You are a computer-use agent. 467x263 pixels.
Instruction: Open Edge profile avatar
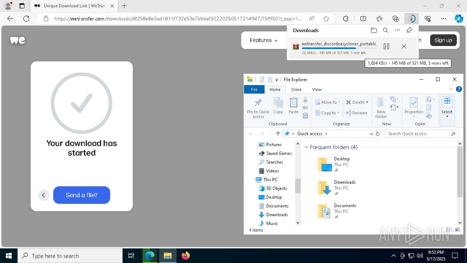pos(8,6)
